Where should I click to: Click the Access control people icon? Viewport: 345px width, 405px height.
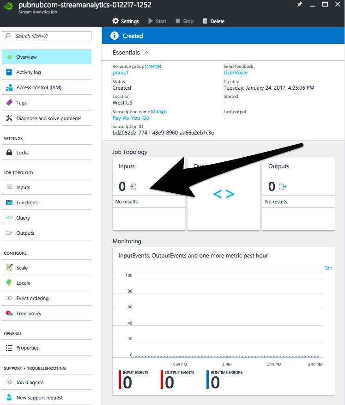point(9,87)
